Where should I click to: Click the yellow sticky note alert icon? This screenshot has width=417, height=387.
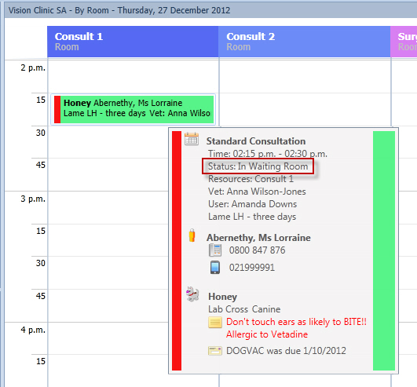tap(215, 323)
